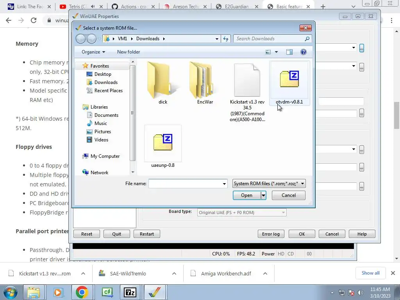Expand the Open button split arrow

click(x=263, y=195)
